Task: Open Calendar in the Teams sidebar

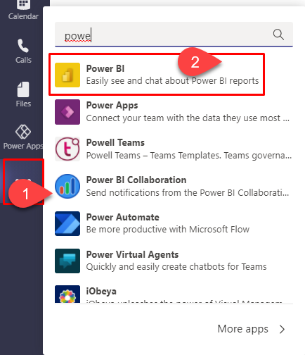Action: (23, 11)
